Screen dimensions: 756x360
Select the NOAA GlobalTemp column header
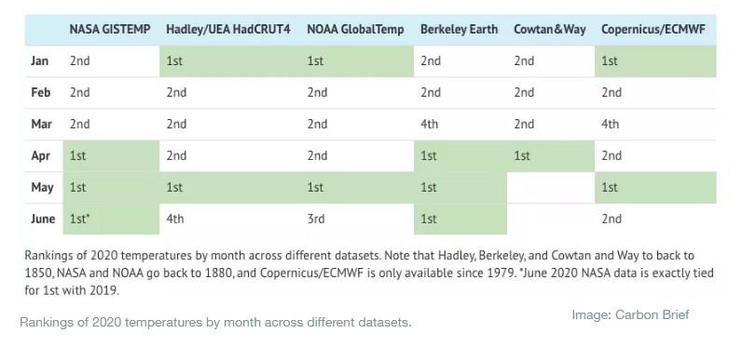pyautogui.click(x=355, y=30)
